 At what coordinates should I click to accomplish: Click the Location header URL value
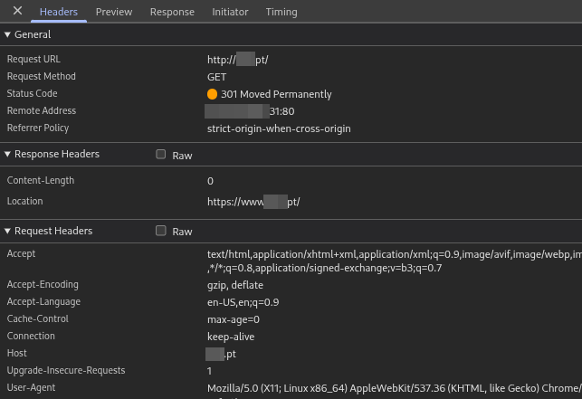point(253,202)
